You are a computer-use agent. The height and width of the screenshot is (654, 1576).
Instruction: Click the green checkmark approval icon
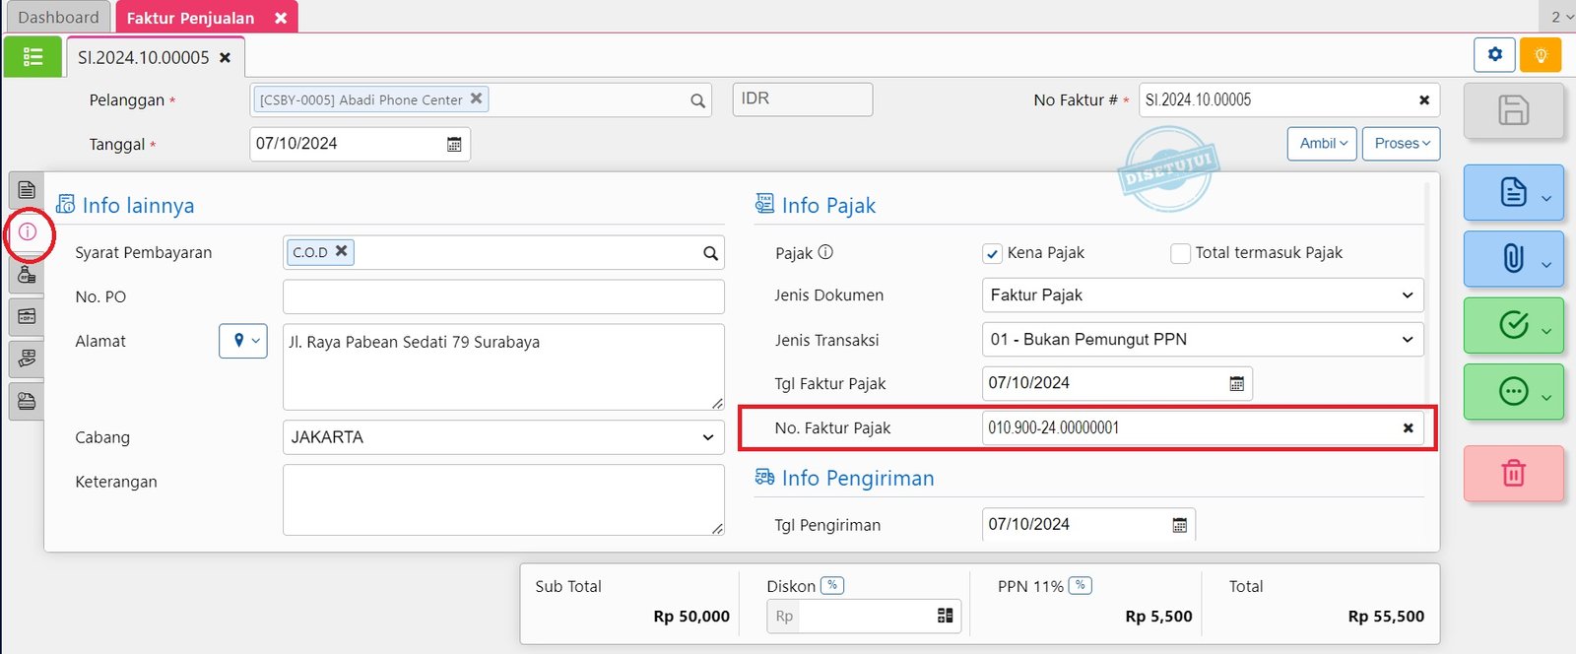[1512, 325]
